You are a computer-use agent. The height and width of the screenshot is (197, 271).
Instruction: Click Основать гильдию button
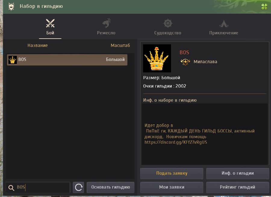pyautogui.click(x=111, y=187)
